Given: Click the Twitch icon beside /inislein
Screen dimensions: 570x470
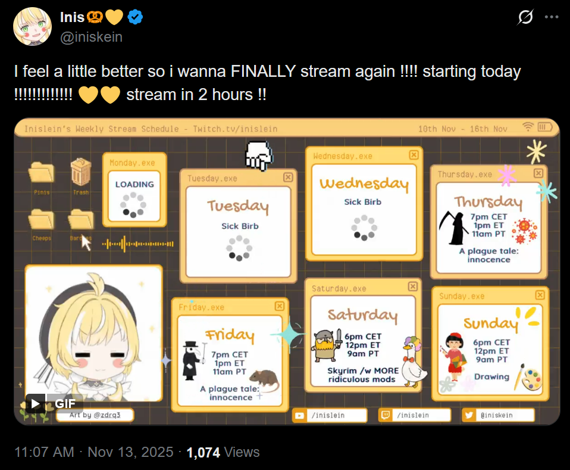Looking at the screenshot, I should 386,415.
